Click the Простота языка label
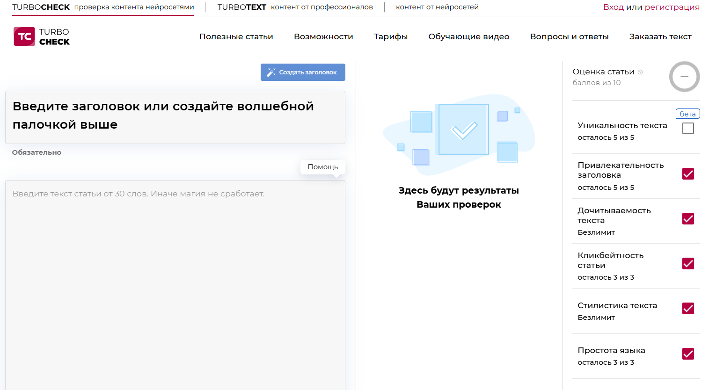Screen dimensions: 716x390 (611, 350)
